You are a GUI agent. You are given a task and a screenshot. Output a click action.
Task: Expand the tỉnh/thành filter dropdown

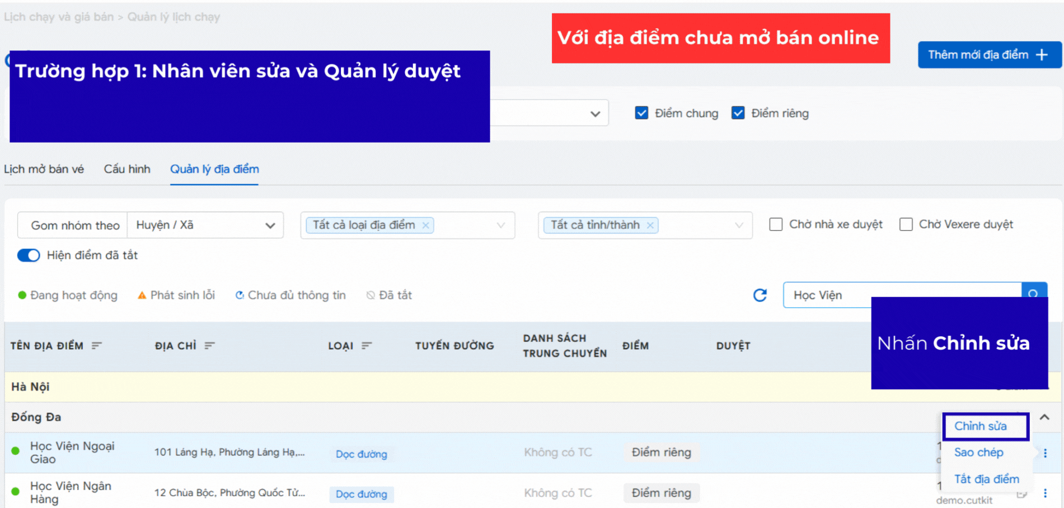(739, 225)
